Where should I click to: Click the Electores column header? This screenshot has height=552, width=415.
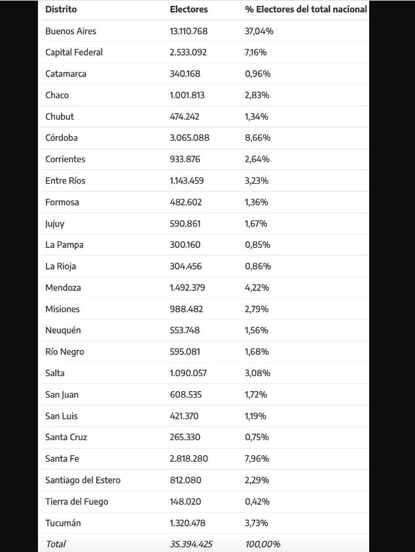[189, 10]
